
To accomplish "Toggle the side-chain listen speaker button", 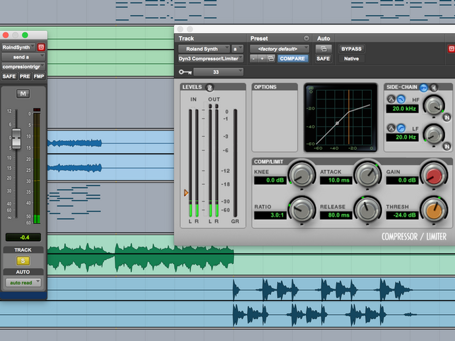I will [x=433, y=87].
